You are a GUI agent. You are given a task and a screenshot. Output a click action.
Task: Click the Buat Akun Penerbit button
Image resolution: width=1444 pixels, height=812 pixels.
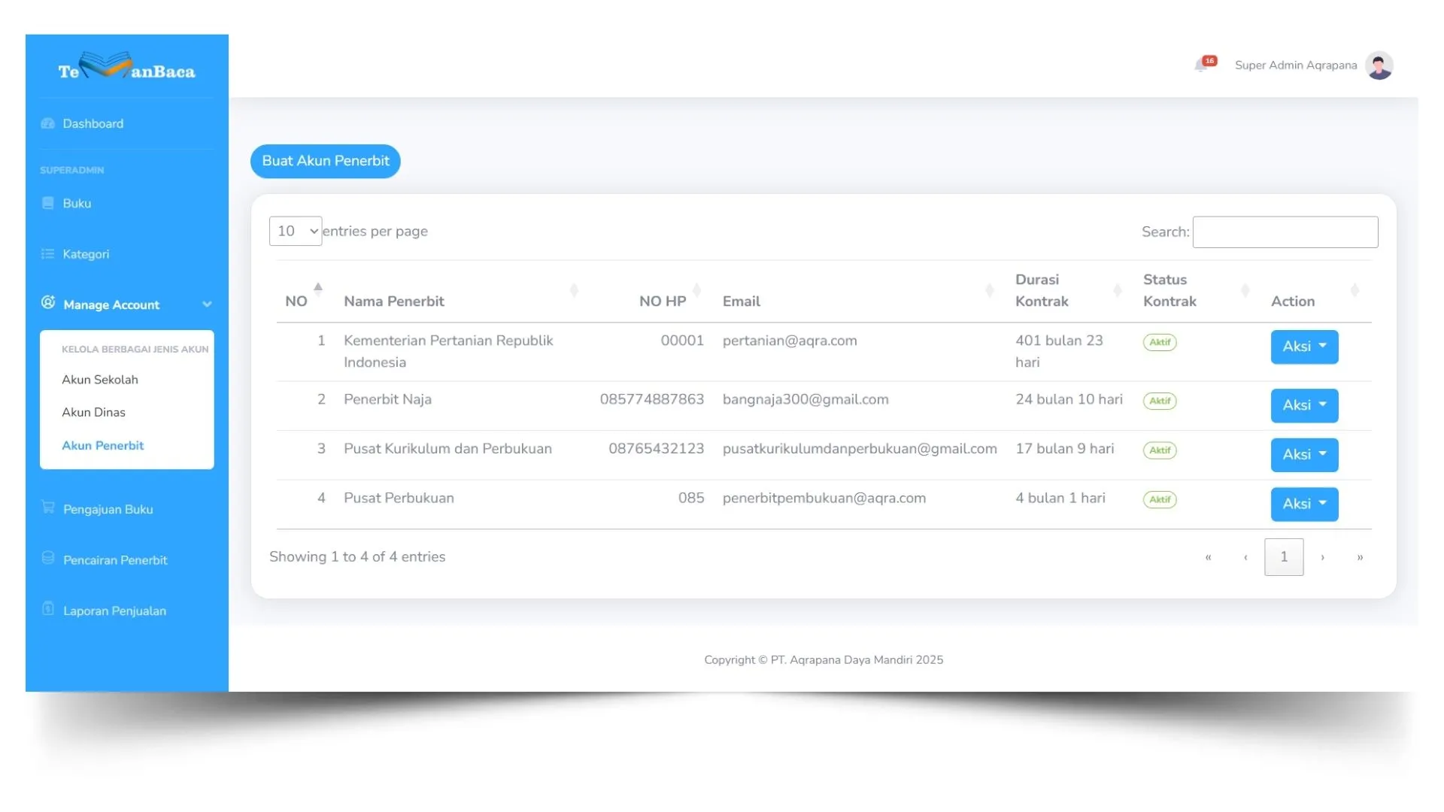coord(325,161)
